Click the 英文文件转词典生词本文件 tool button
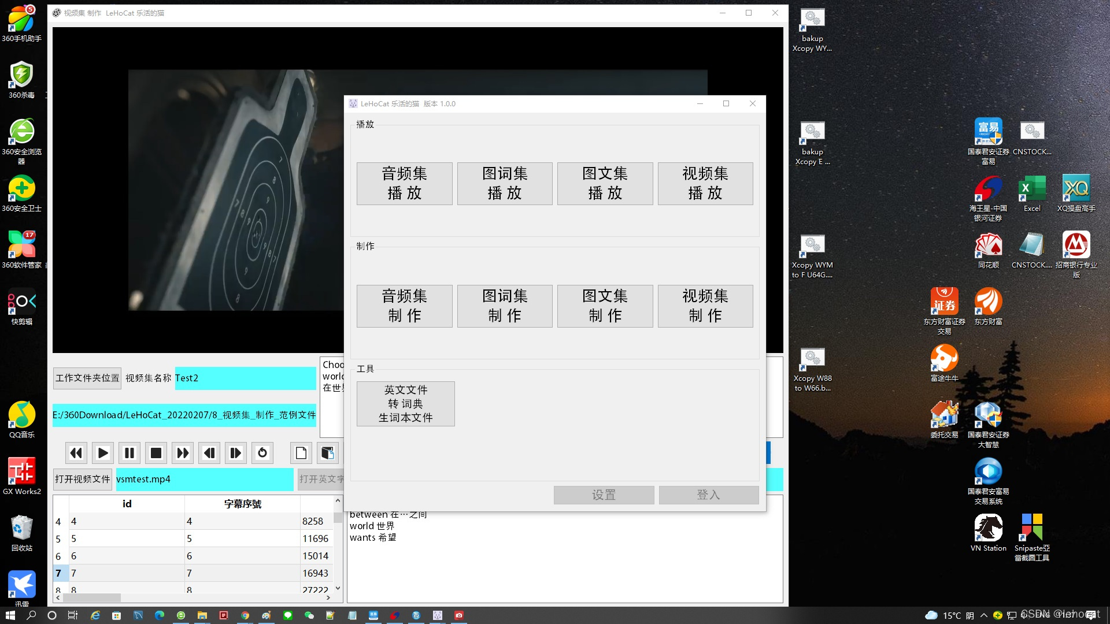This screenshot has width=1110, height=624. [x=405, y=403]
